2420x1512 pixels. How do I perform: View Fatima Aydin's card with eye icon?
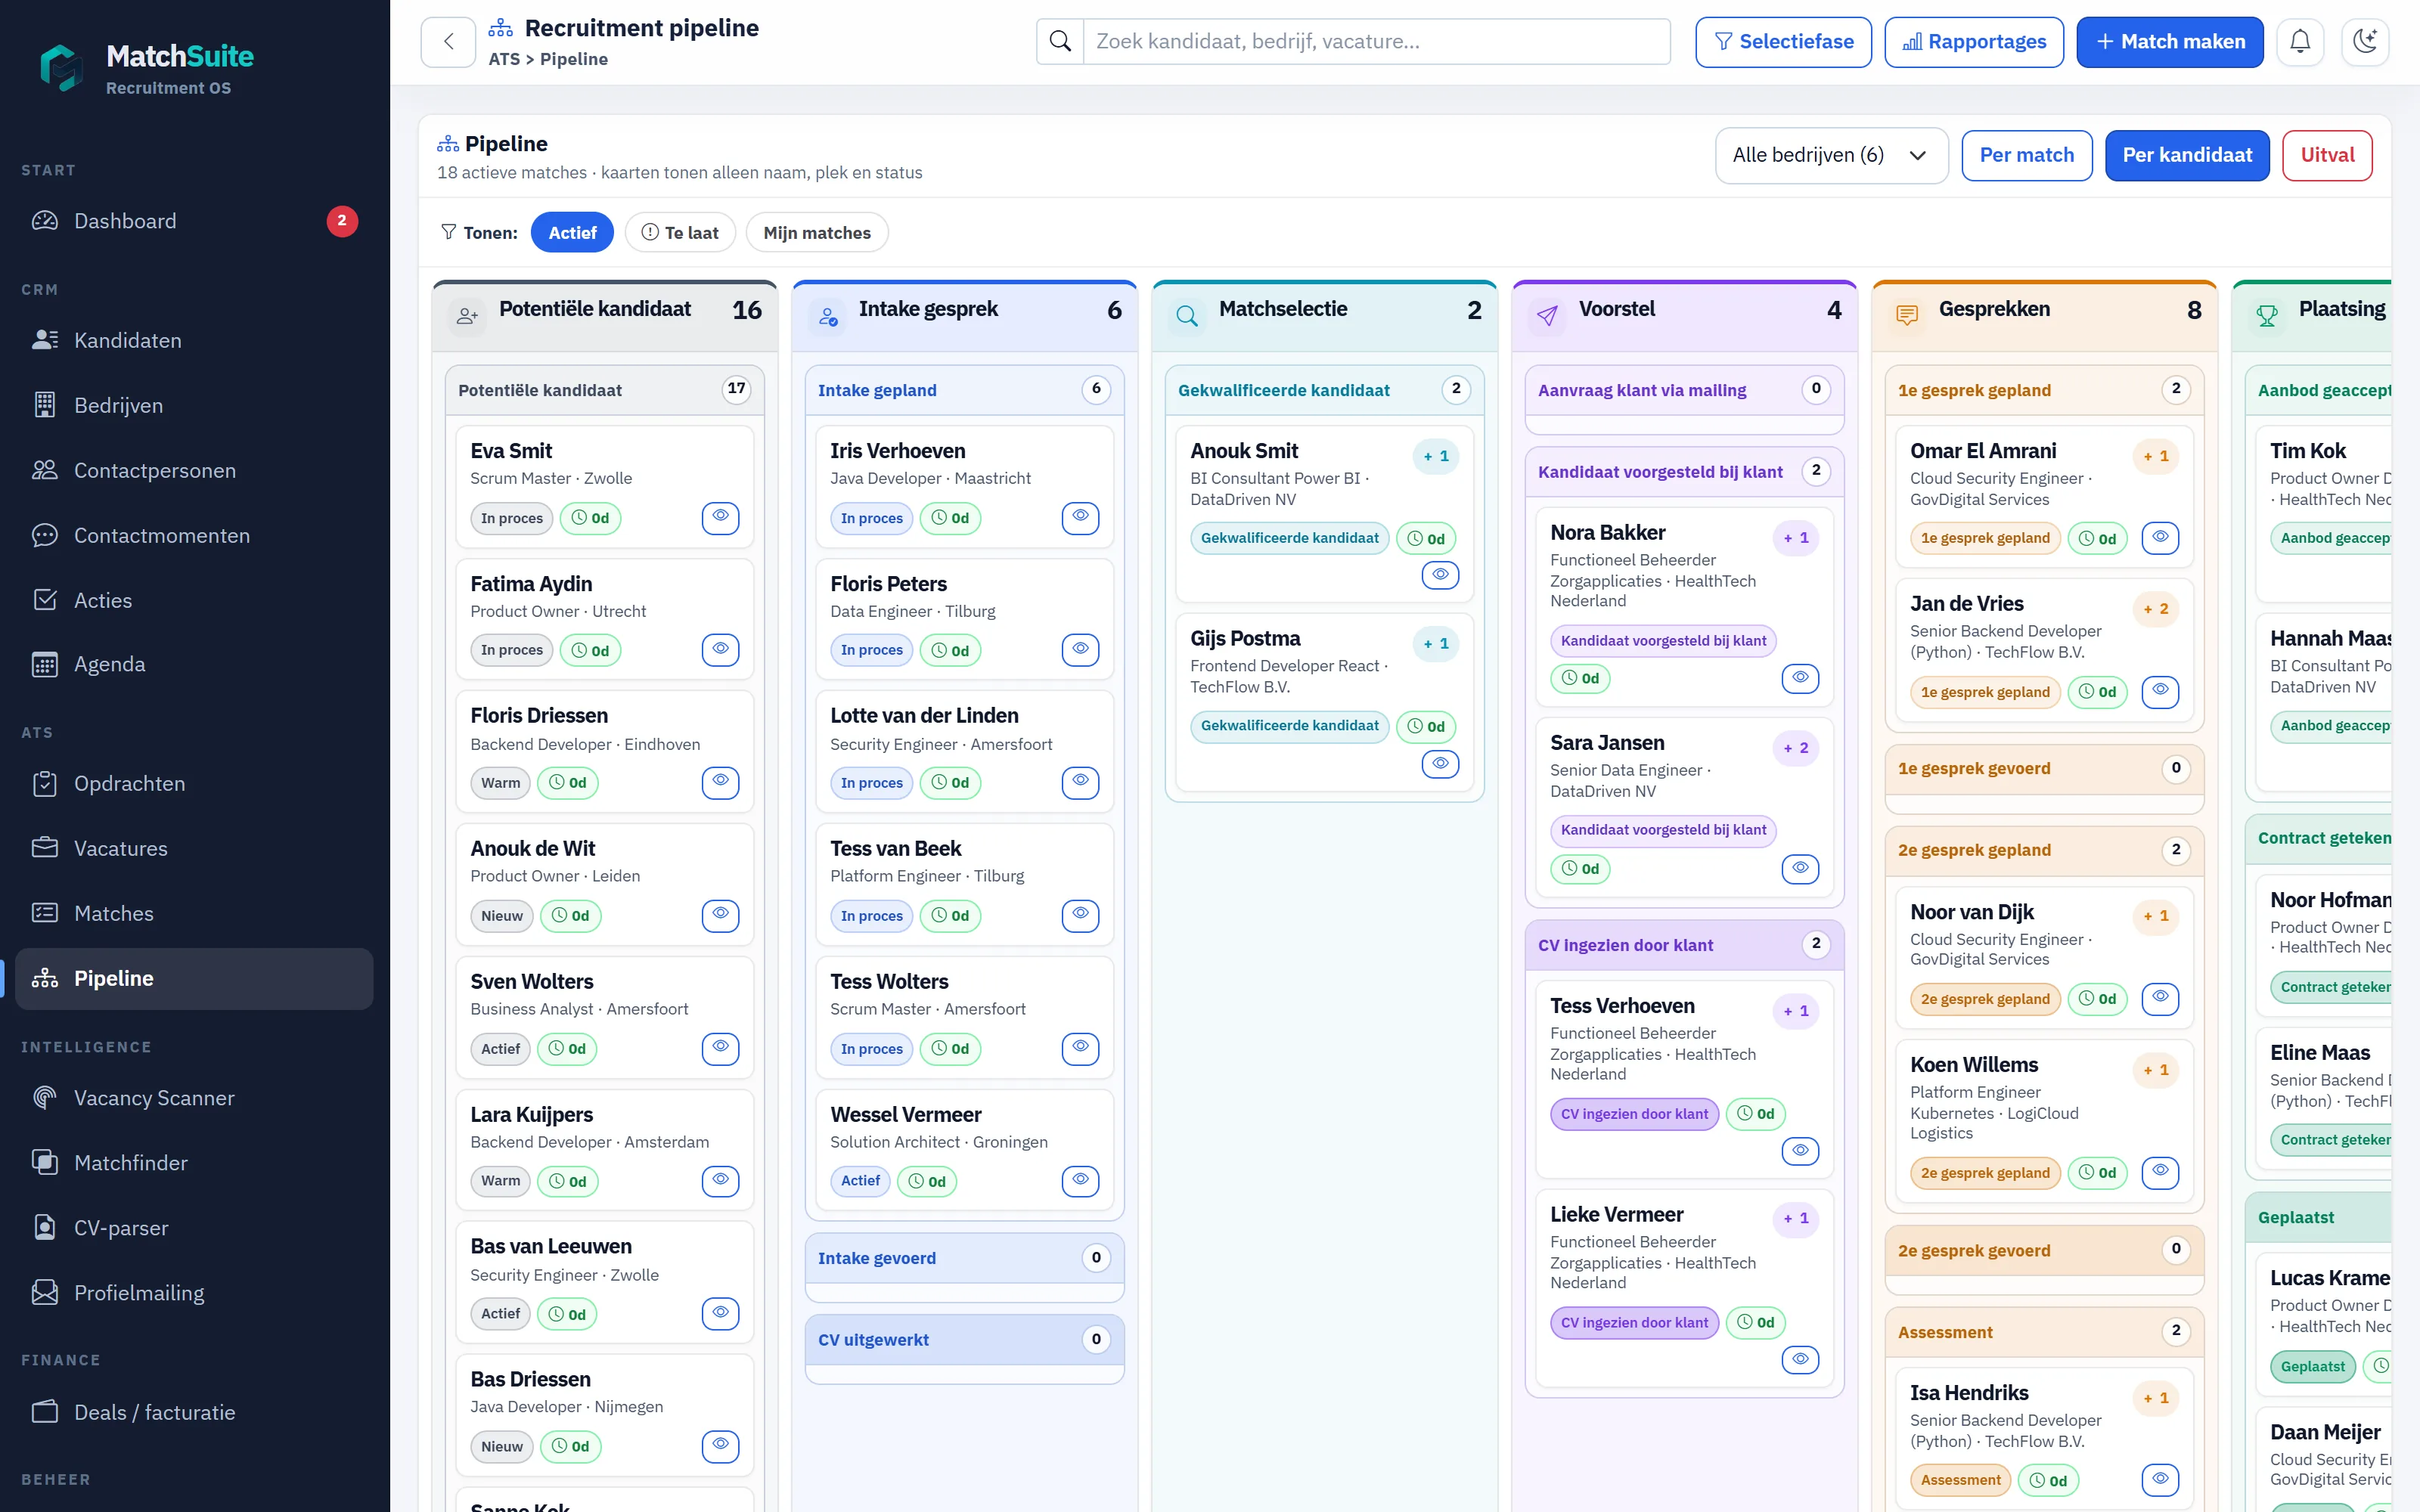pyautogui.click(x=720, y=650)
